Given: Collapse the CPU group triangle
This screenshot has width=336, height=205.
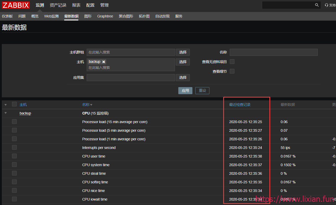Looking at the screenshot, I should 6,113.
